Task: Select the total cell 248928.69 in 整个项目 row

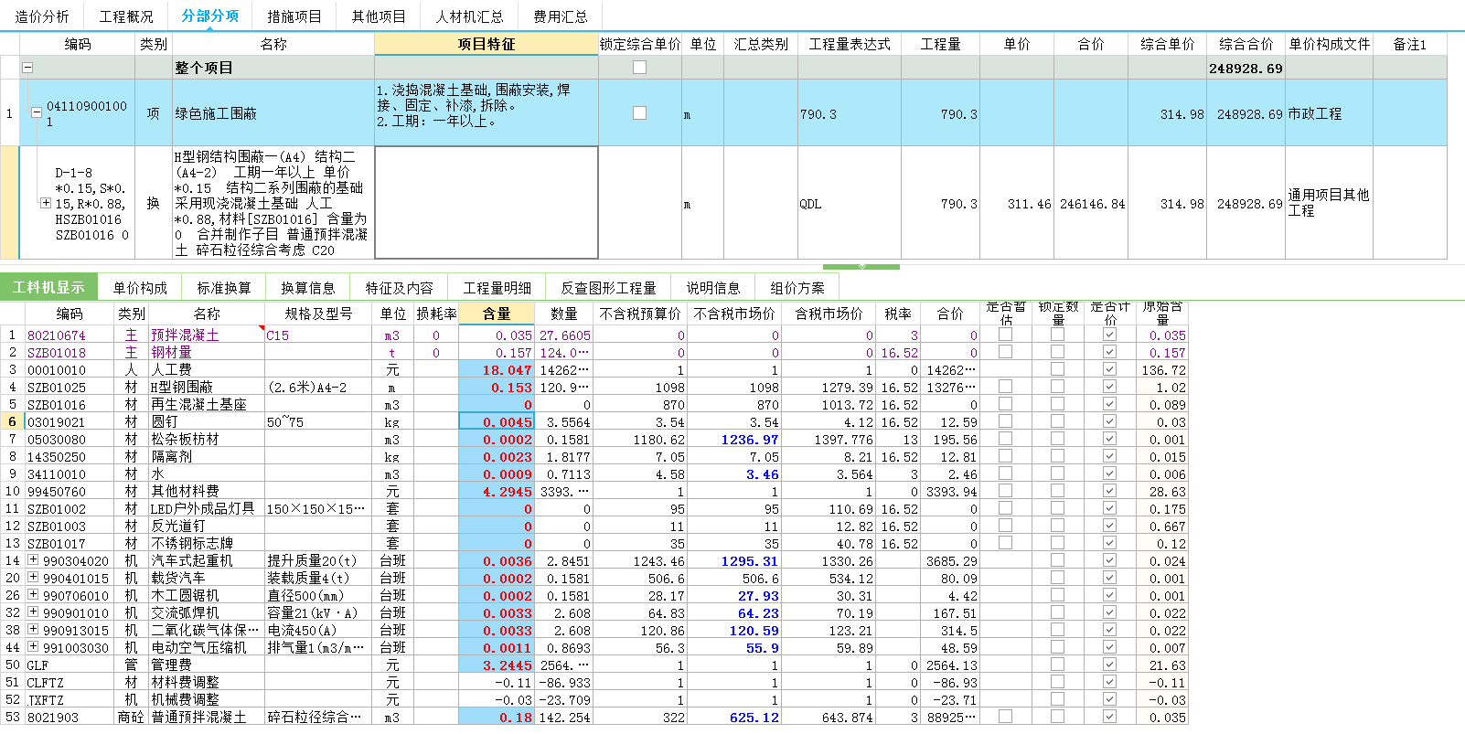Action: [1246, 68]
